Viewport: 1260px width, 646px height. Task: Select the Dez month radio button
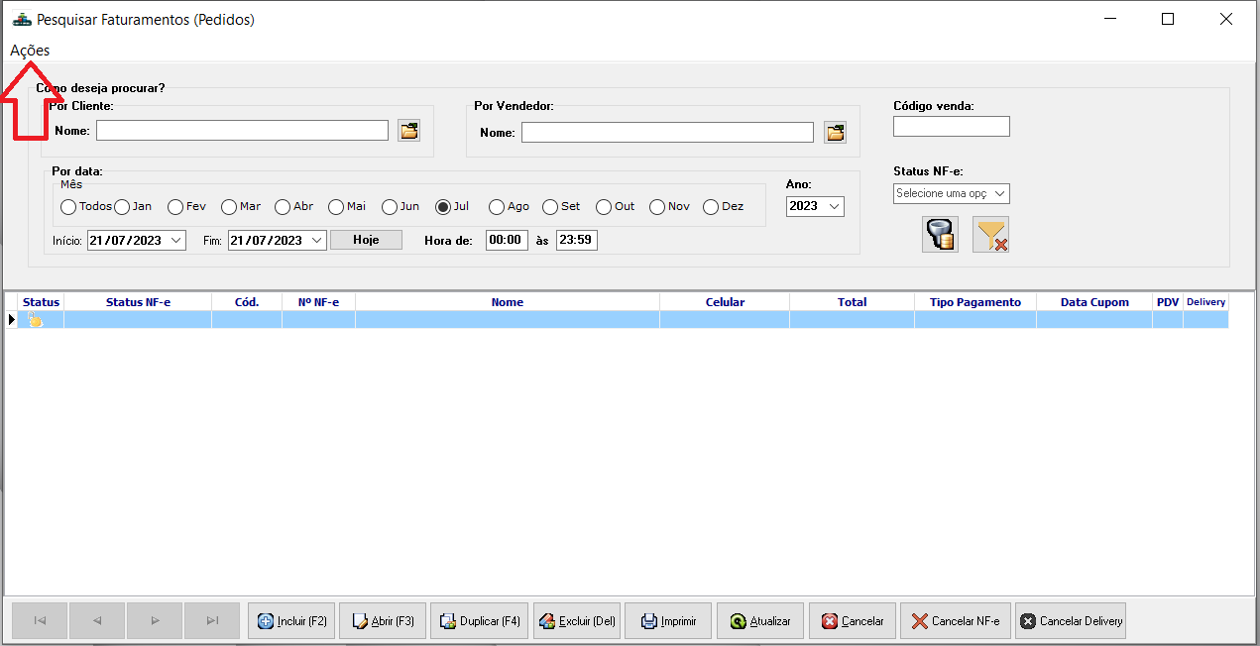[x=711, y=207]
